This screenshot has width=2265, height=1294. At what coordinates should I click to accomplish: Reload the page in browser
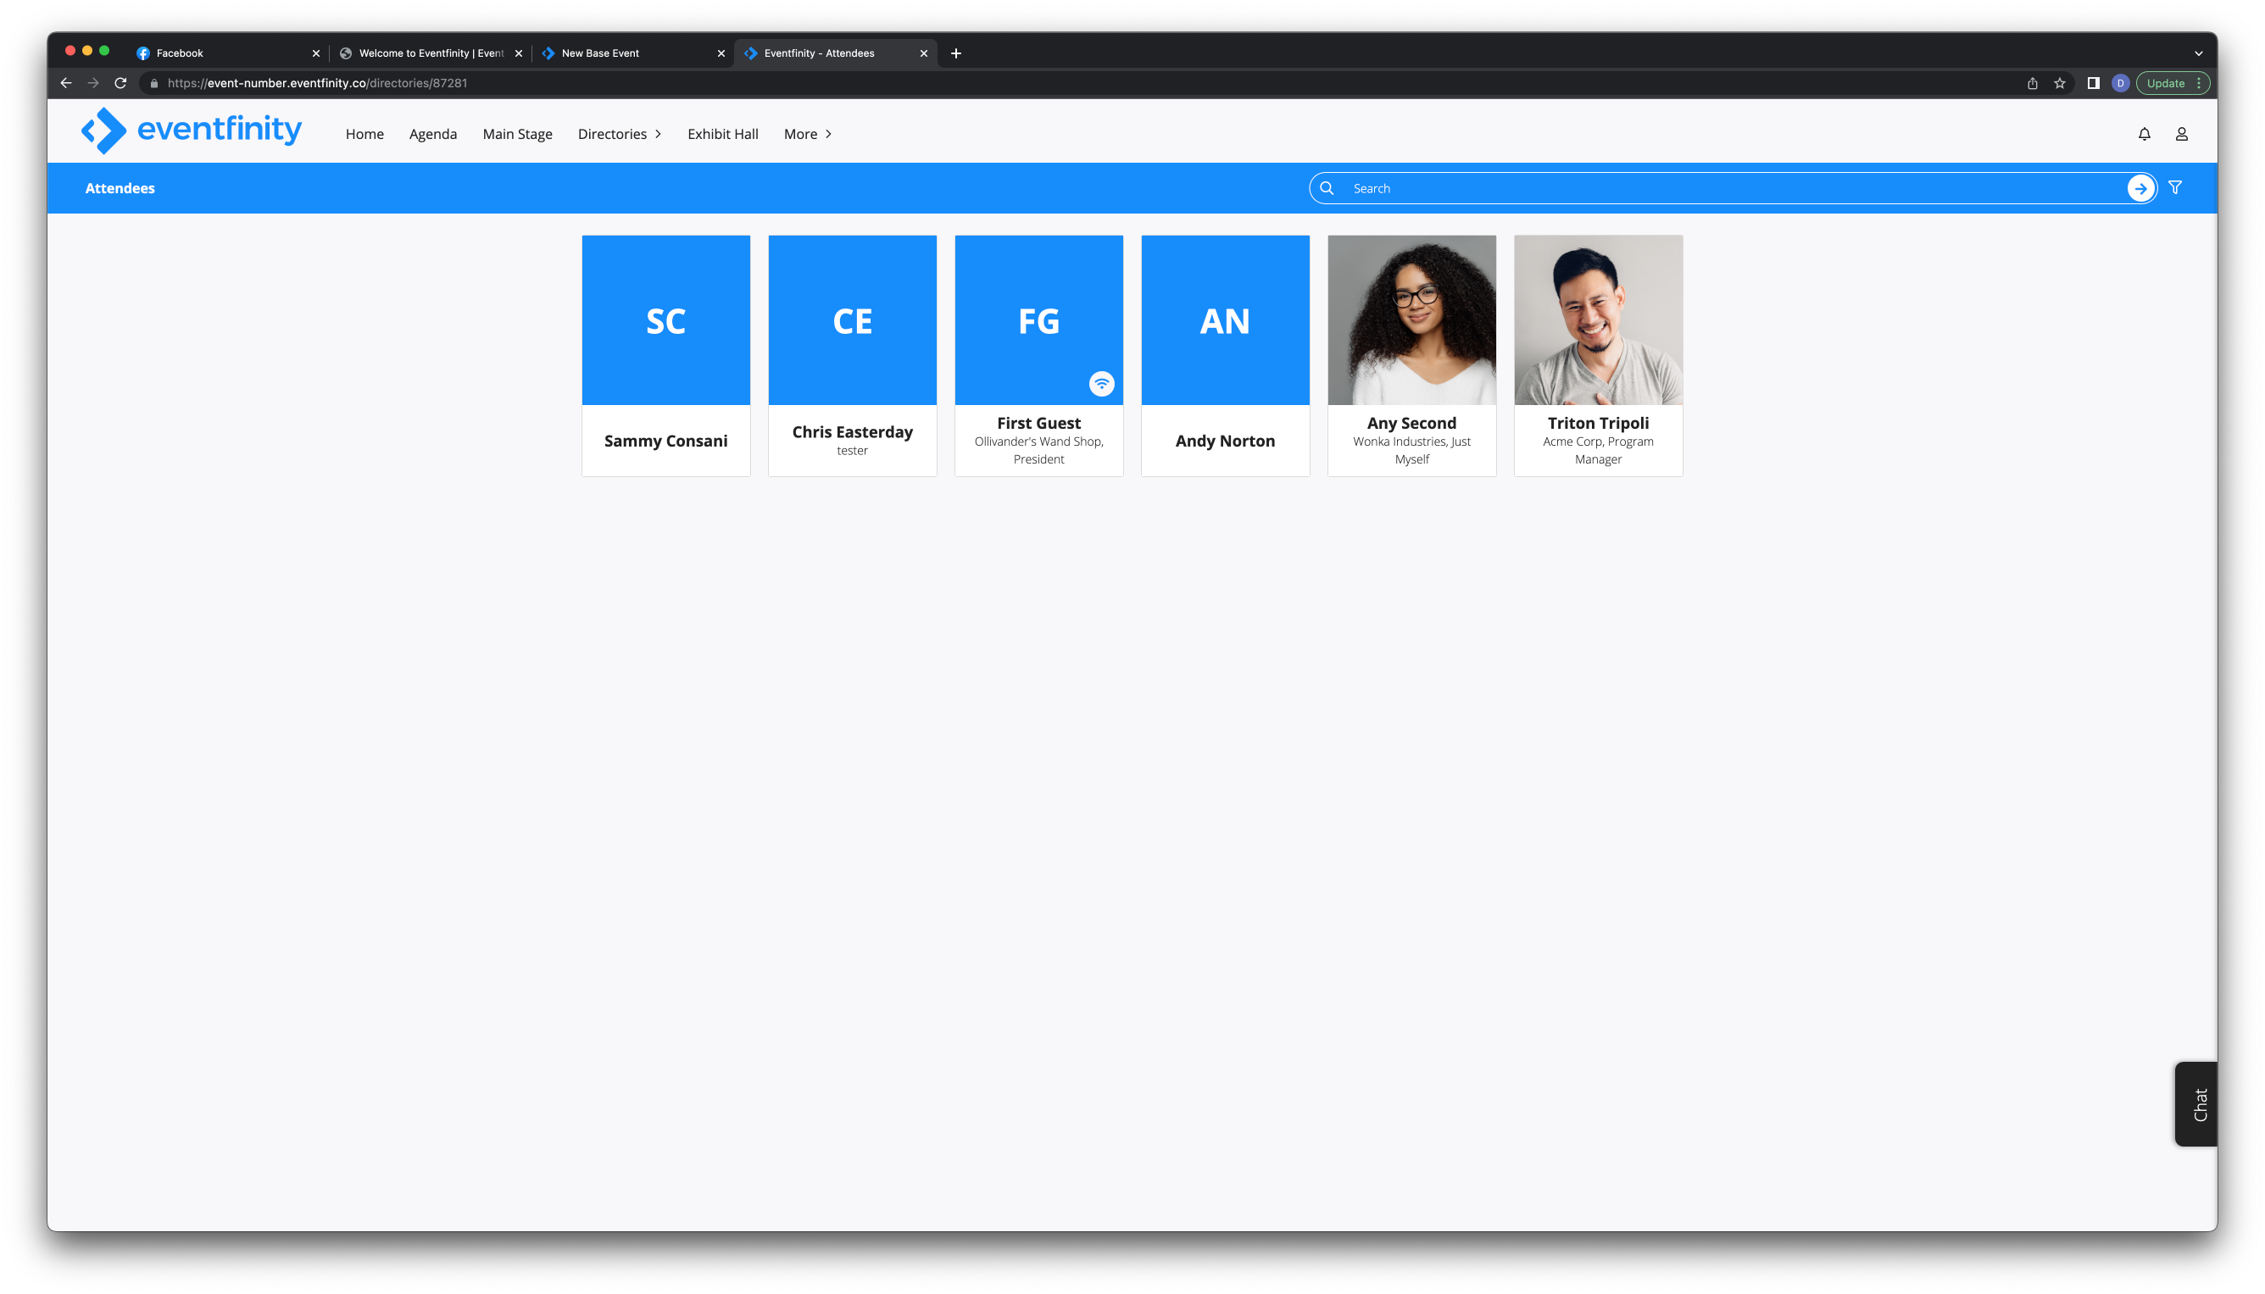coord(121,83)
